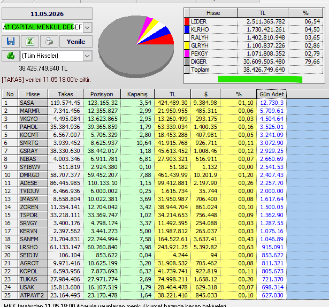
Task: Select the IMASM stock cell
Action: [33, 199]
